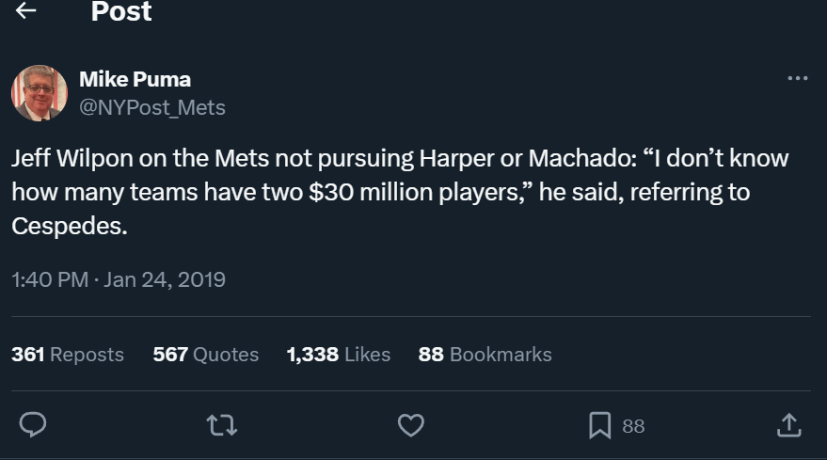Click the word Cespedes in the post

(68, 227)
